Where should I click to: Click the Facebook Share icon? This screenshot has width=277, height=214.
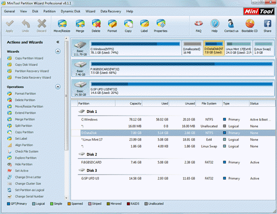(x=268, y=23)
